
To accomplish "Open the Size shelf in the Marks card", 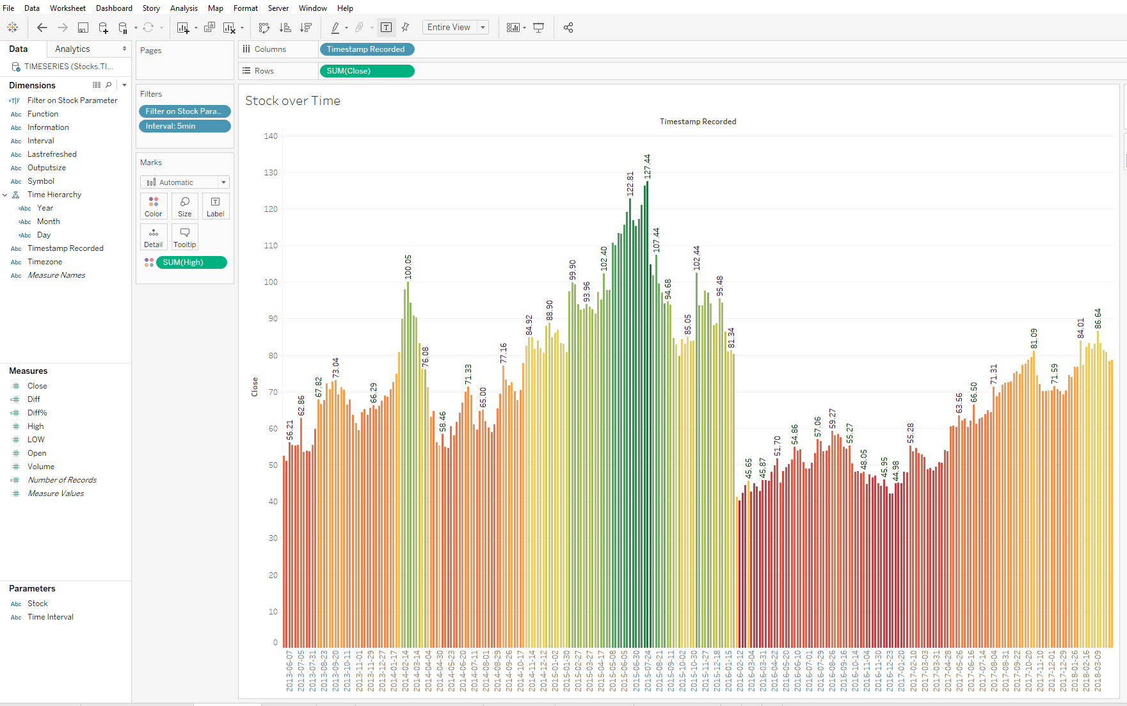I will 184,206.
